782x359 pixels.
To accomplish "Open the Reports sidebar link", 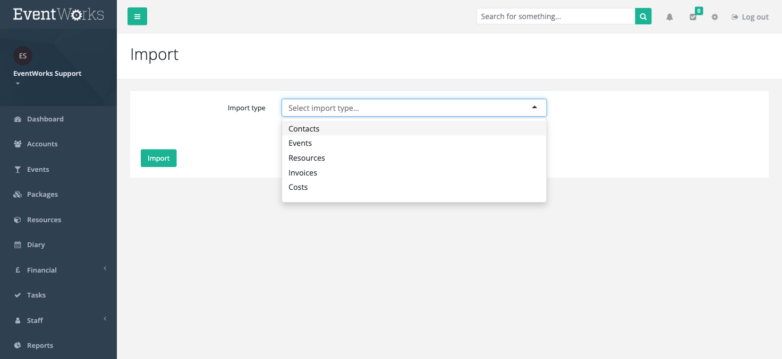I will [x=40, y=346].
